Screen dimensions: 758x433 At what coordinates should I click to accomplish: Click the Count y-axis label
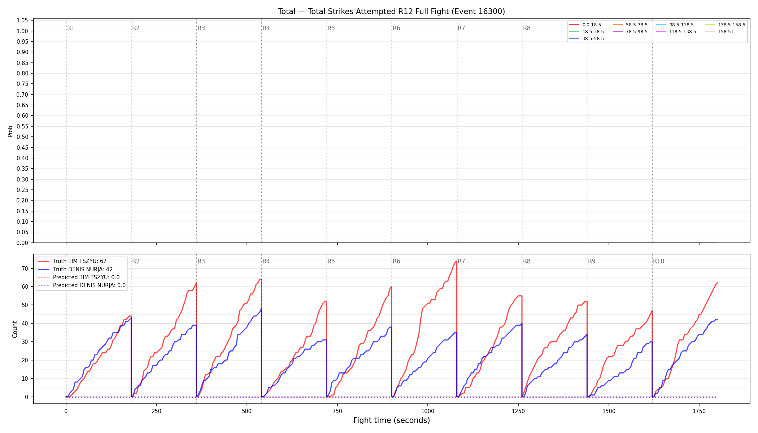pyautogui.click(x=15, y=329)
